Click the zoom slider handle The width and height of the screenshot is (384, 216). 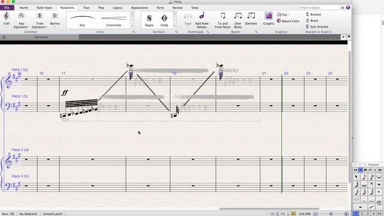pos(331,214)
